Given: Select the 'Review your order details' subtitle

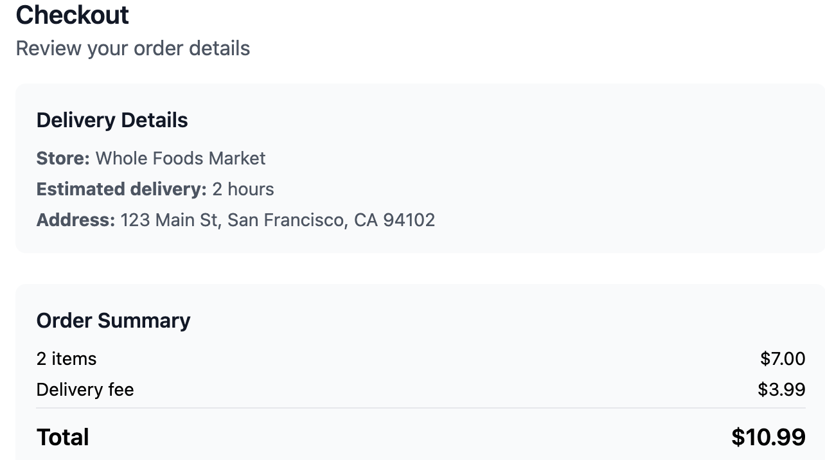Looking at the screenshot, I should tap(132, 48).
